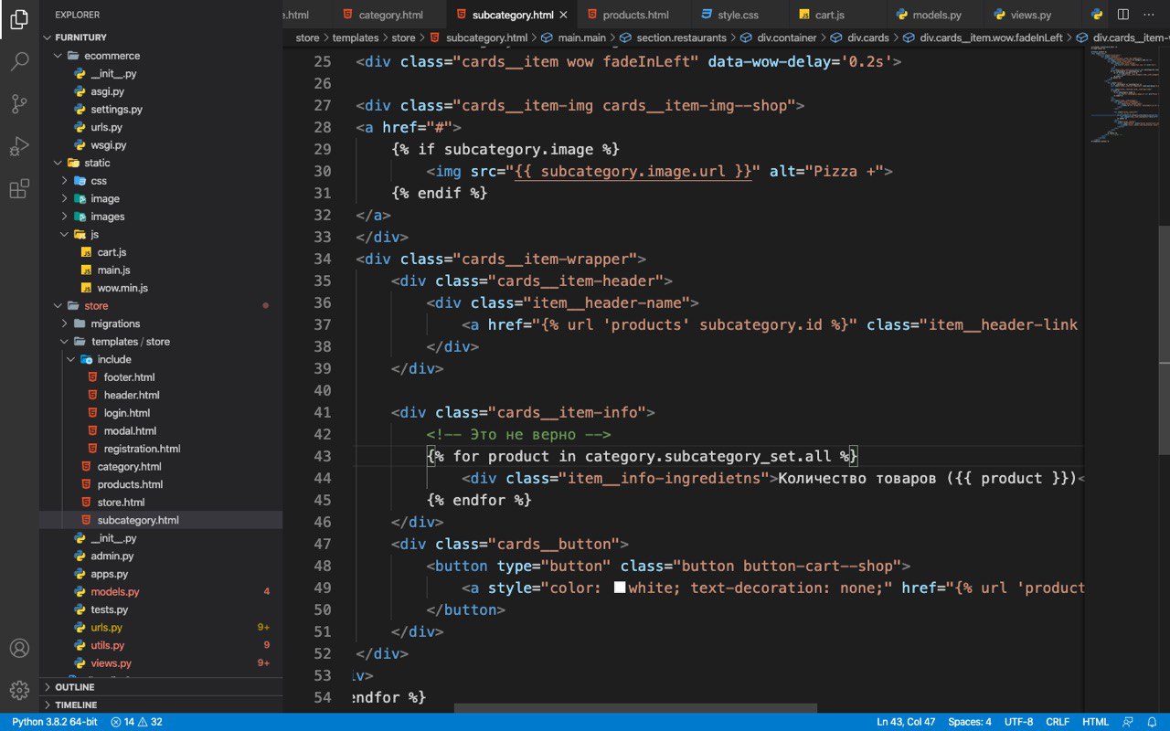
Task: Open urls.py under ecommerce folder
Action: (106, 127)
